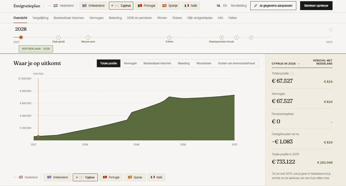
Task: Toggle the Woonlasten chart view
Action: click(204, 63)
